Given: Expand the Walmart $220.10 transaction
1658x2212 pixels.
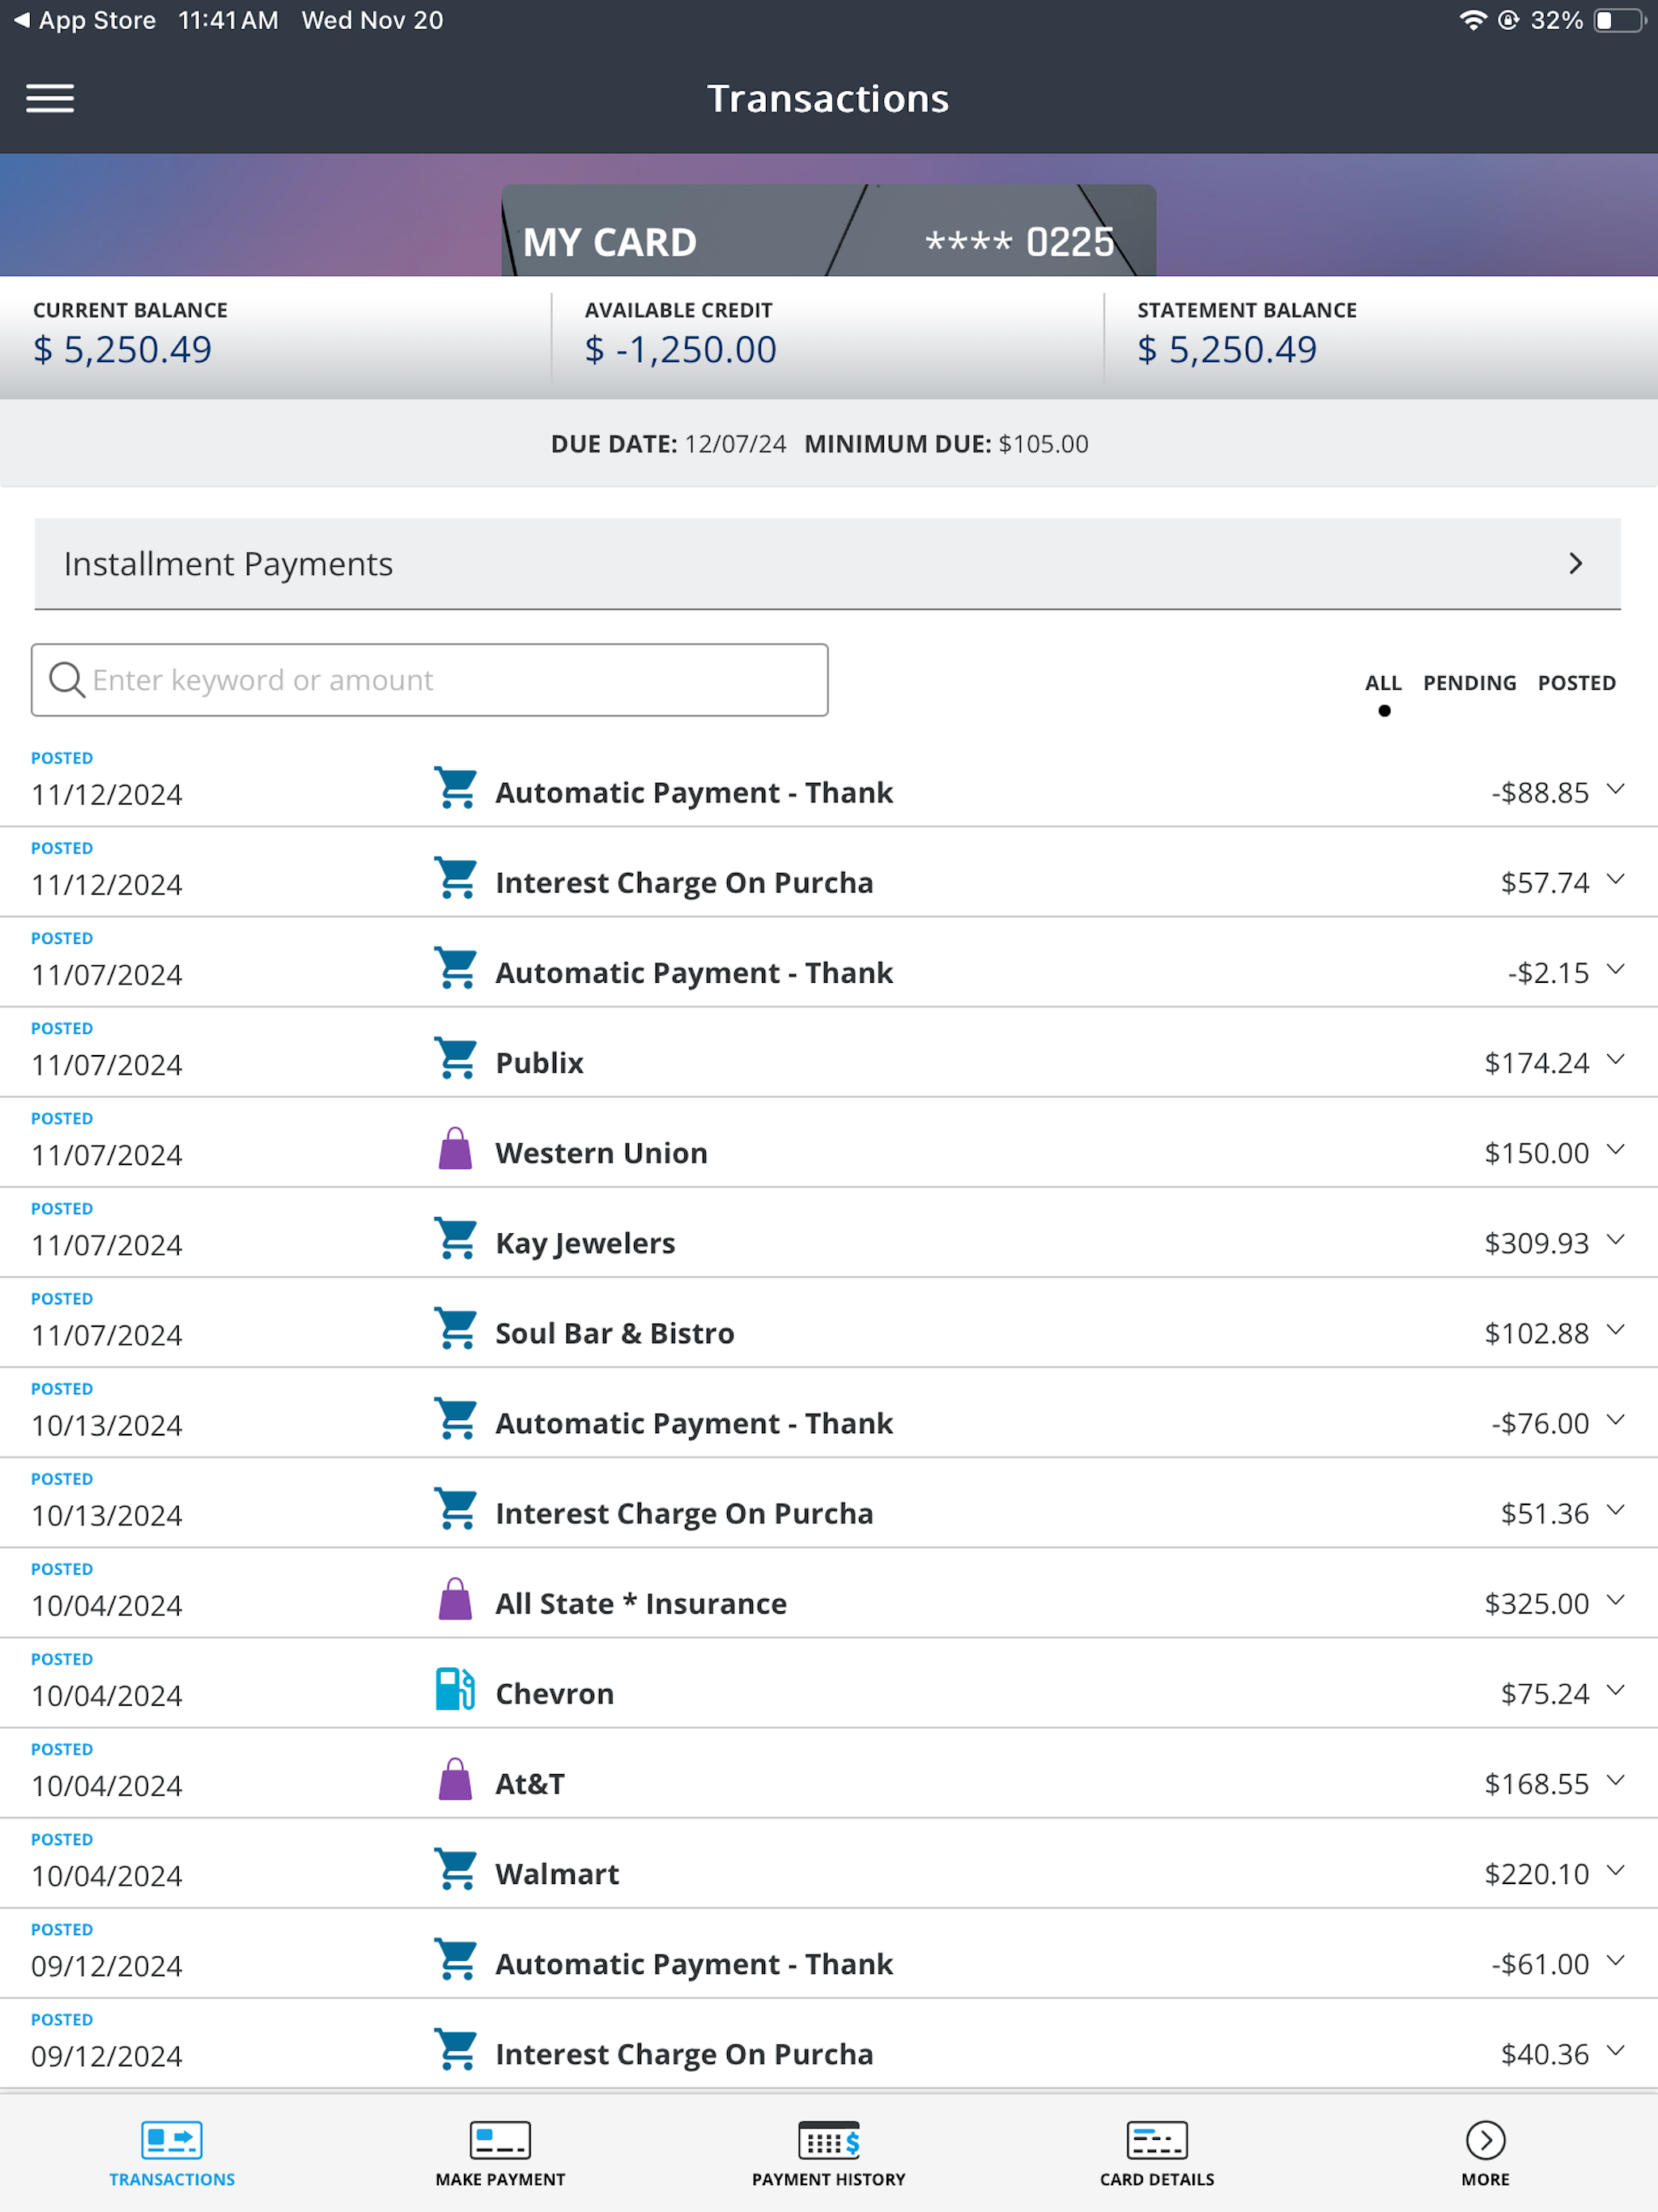Looking at the screenshot, I should (1616, 1870).
